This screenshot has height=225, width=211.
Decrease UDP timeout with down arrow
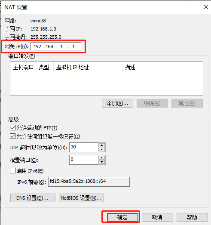point(102,150)
